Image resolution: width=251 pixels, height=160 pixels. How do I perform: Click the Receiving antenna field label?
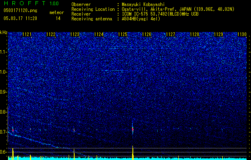[92, 19]
